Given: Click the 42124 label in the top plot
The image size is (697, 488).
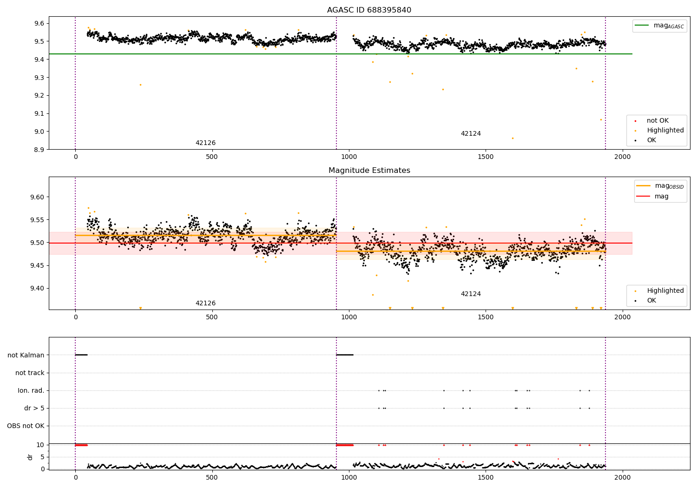Looking at the screenshot, I should (x=471, y=134).
